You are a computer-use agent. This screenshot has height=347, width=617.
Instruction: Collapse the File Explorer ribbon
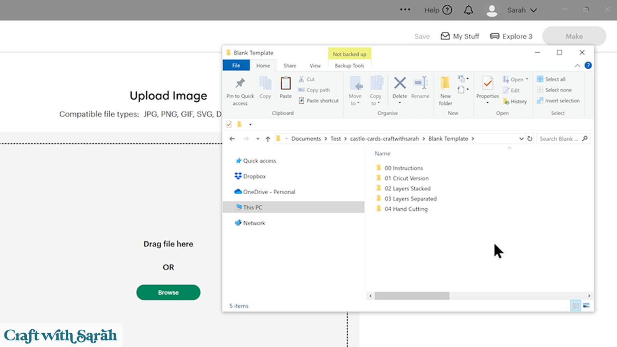point(577,65)
